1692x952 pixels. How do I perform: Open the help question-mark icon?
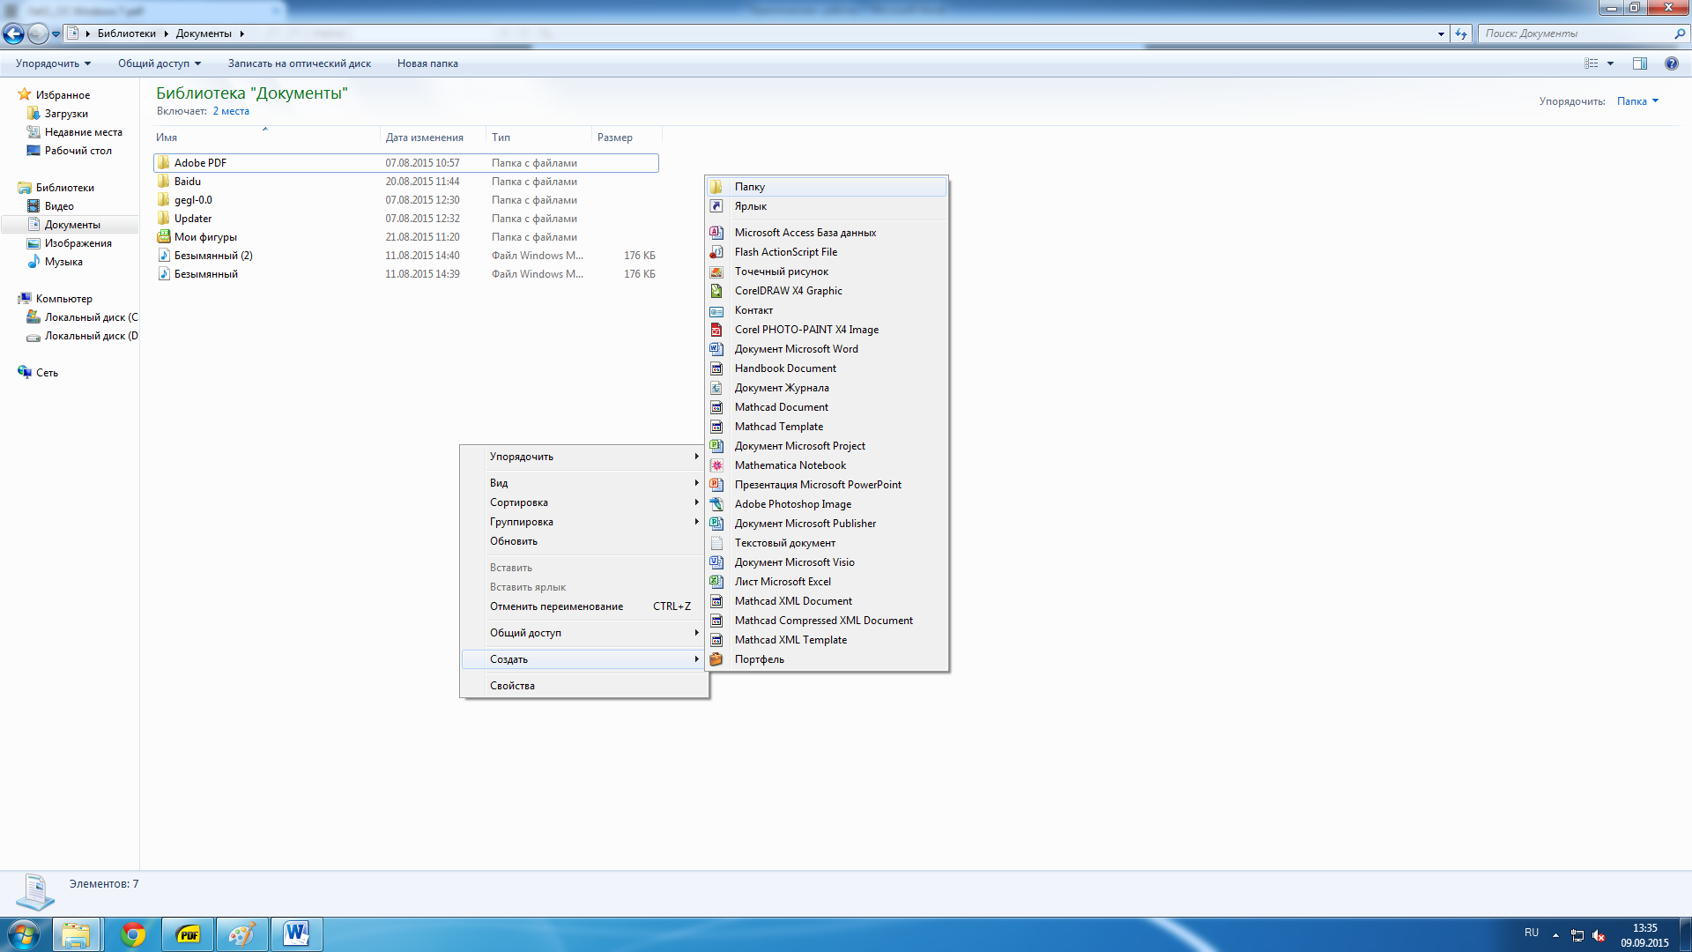1671,63
